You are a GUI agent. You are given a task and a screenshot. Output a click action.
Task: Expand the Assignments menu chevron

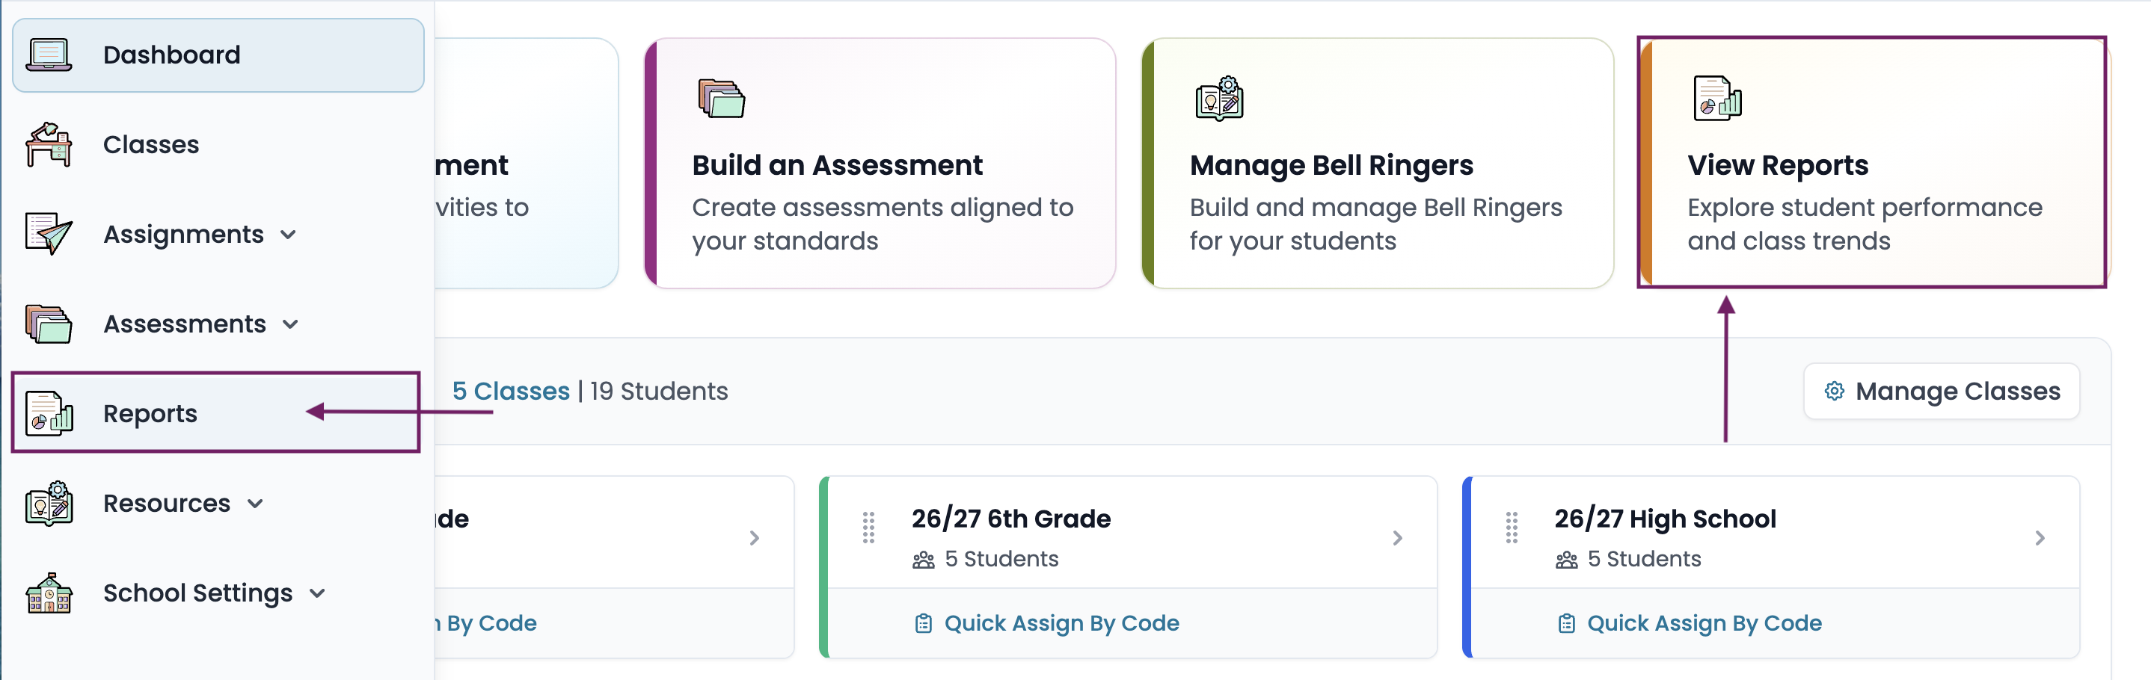click(288, 235)
